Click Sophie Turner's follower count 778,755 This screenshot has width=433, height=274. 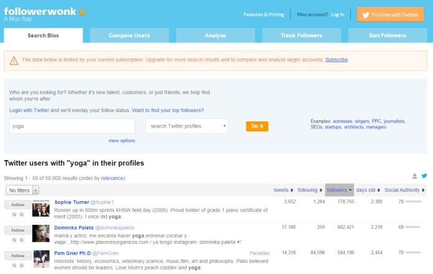346,202
